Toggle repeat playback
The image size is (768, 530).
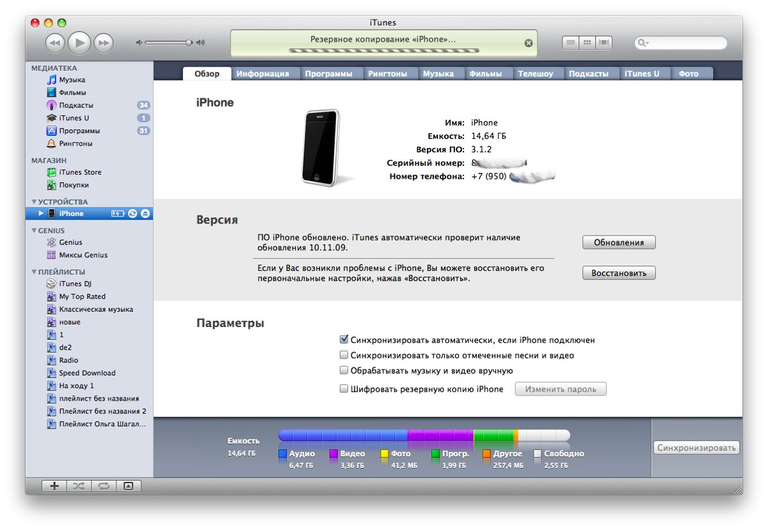(x=102, y=486)
